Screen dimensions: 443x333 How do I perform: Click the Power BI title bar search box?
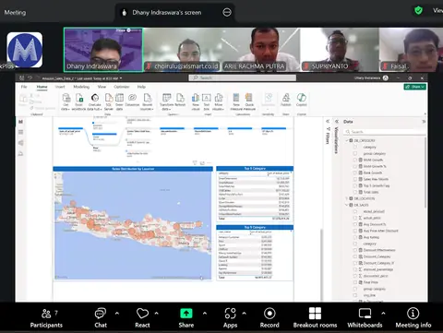click(243, 77)
